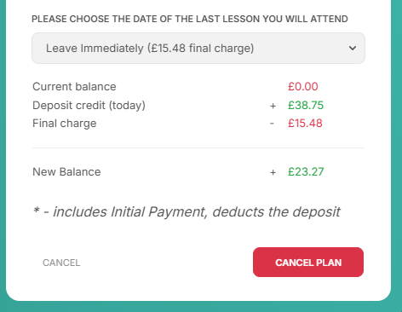Image resolution: width=402 pixels, height=312 pixels.
Task: Click the includes Initial Payment footnote text
Action: tap(197, 212)
